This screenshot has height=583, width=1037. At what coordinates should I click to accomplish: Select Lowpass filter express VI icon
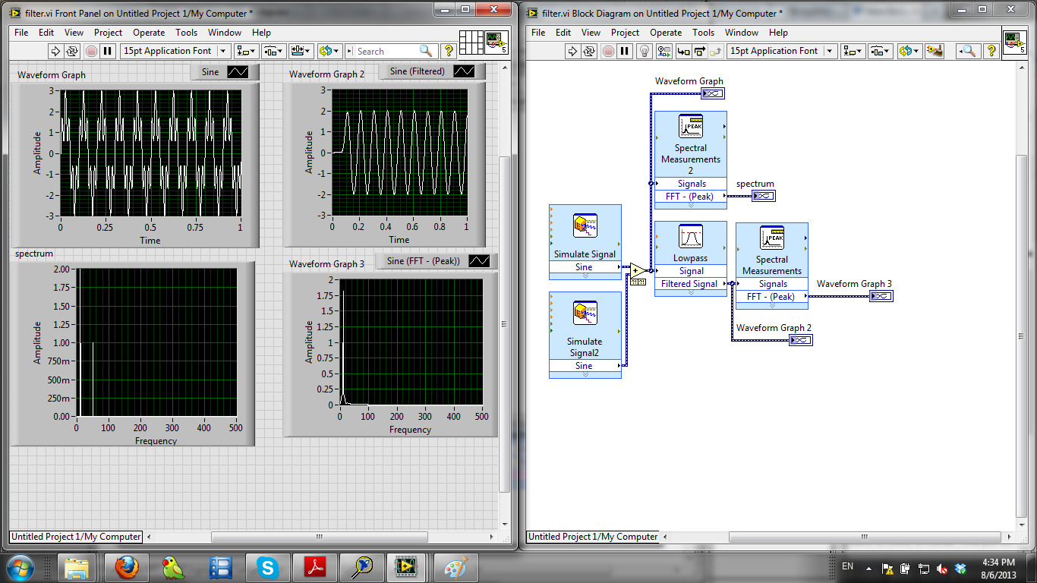(x=691, y=237)
